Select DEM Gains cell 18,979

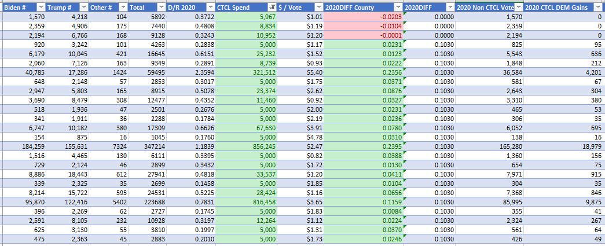click(x=564, y=146)
